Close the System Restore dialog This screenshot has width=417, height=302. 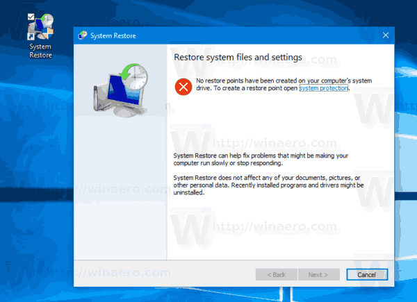click(x=385, y=35)
